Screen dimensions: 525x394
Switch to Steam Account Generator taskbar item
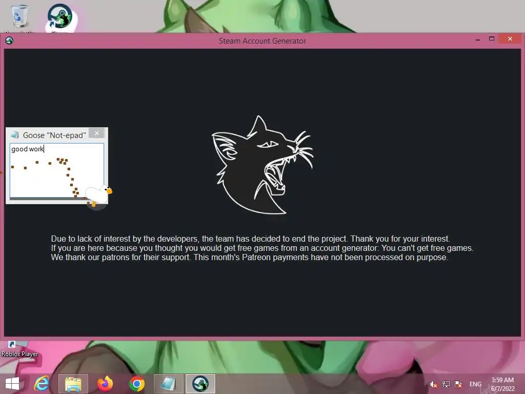click(x=200, y=384)
